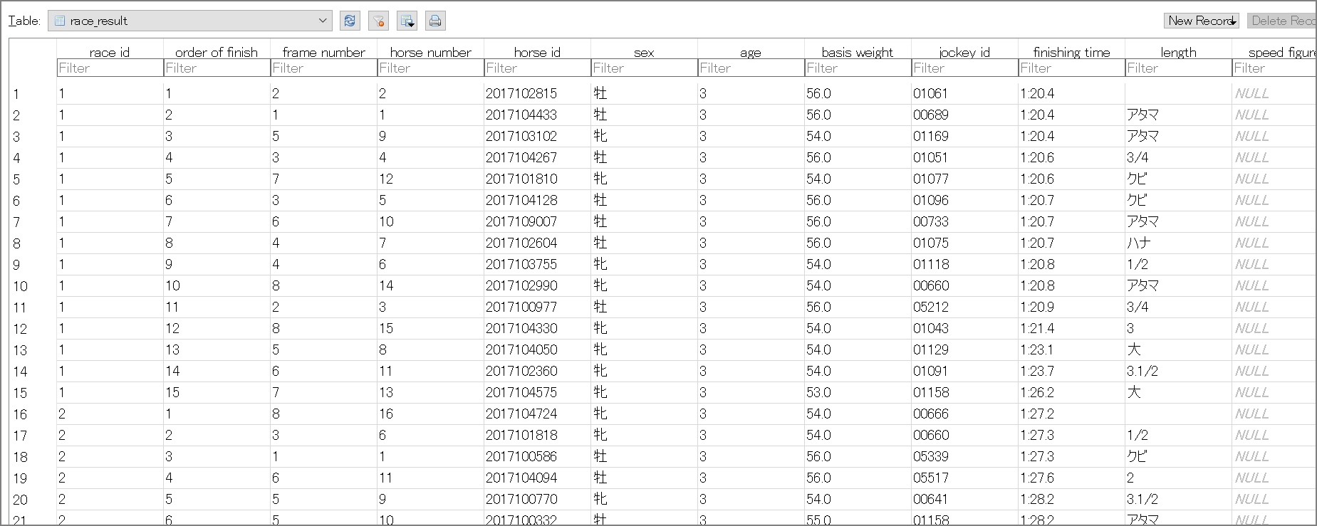Refresh the table data

click(x=350, y=21)
